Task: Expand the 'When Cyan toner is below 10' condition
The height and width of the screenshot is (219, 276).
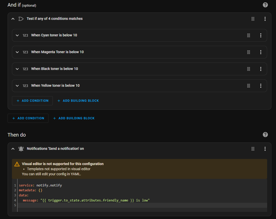Action: tap(17, 35)
